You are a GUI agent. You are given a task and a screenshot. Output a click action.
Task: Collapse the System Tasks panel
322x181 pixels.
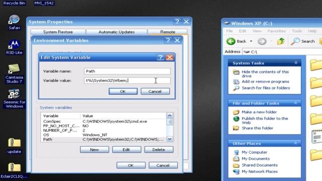click(x=296, y=63)
